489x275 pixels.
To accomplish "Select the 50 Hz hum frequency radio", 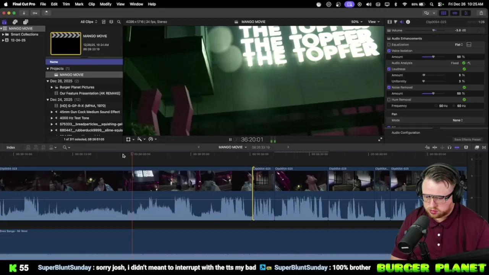I will point(436,106).
